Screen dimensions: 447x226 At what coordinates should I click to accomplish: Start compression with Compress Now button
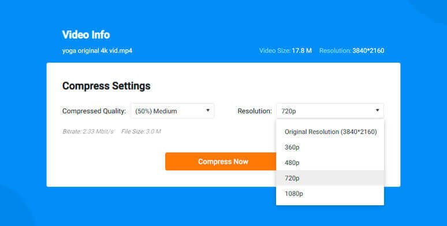[x=223, y=162]
